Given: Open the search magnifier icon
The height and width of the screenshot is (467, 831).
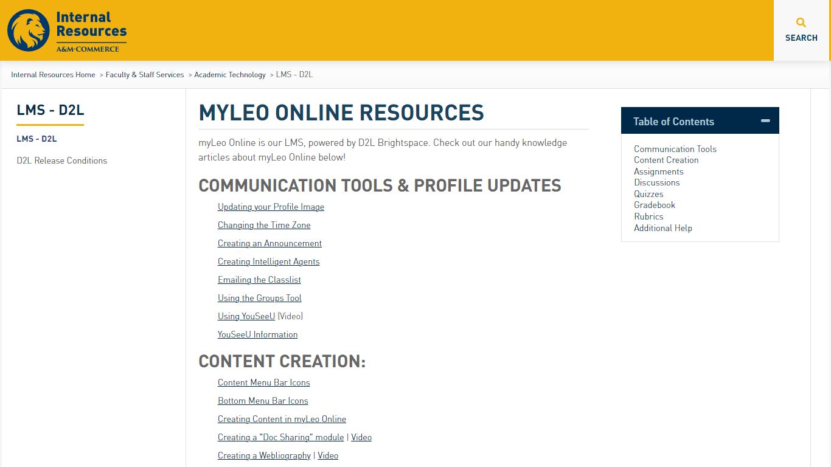Looking at the screenshot, I should point(801,23).
